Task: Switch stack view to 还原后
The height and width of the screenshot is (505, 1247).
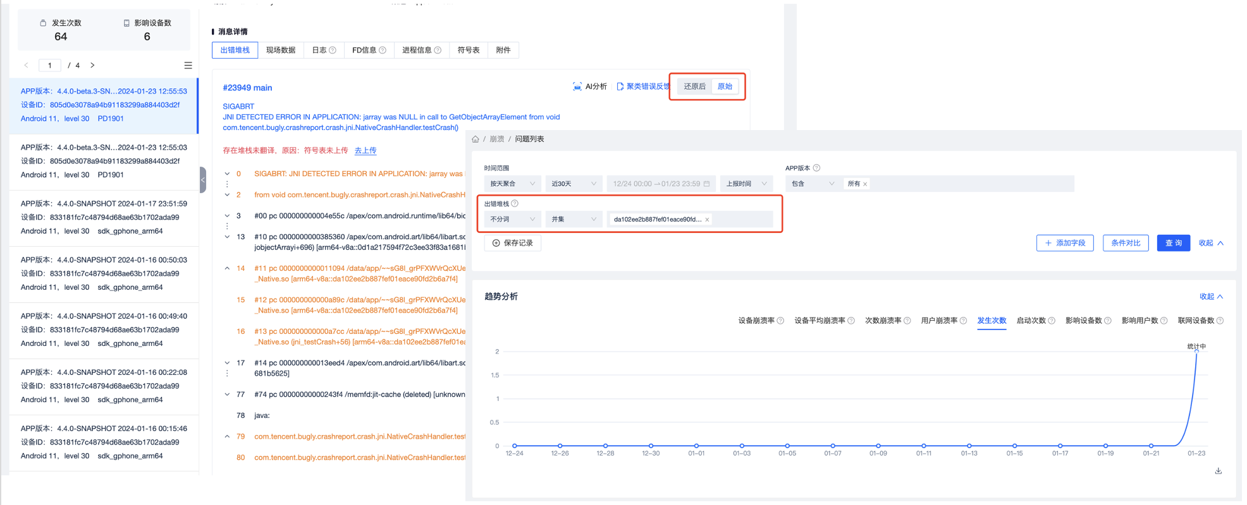Action: (x=694, y=86)
